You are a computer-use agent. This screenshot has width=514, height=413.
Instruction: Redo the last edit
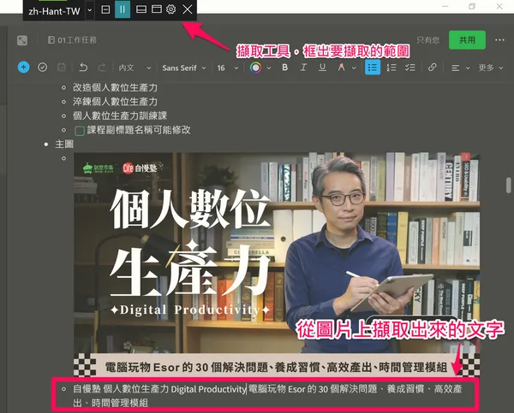click(102, 68)
